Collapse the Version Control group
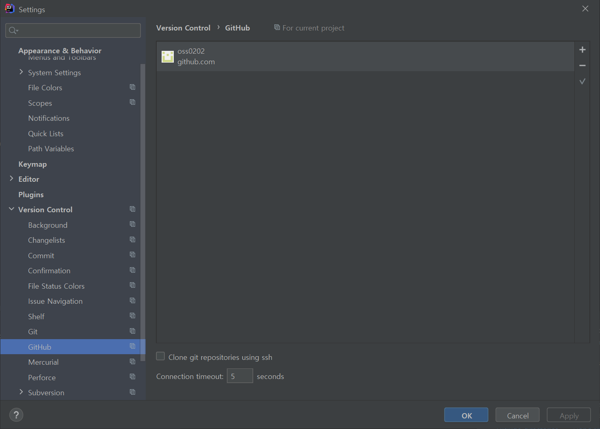600x429 pixels. pyautogui.click(x=11, y=209)
